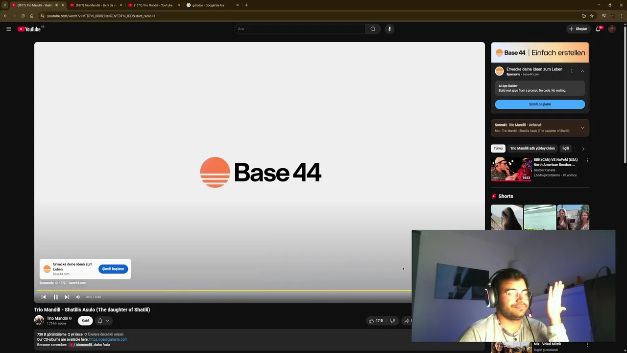
Task: Expand description with daha fazla
Action: [101, 345]
